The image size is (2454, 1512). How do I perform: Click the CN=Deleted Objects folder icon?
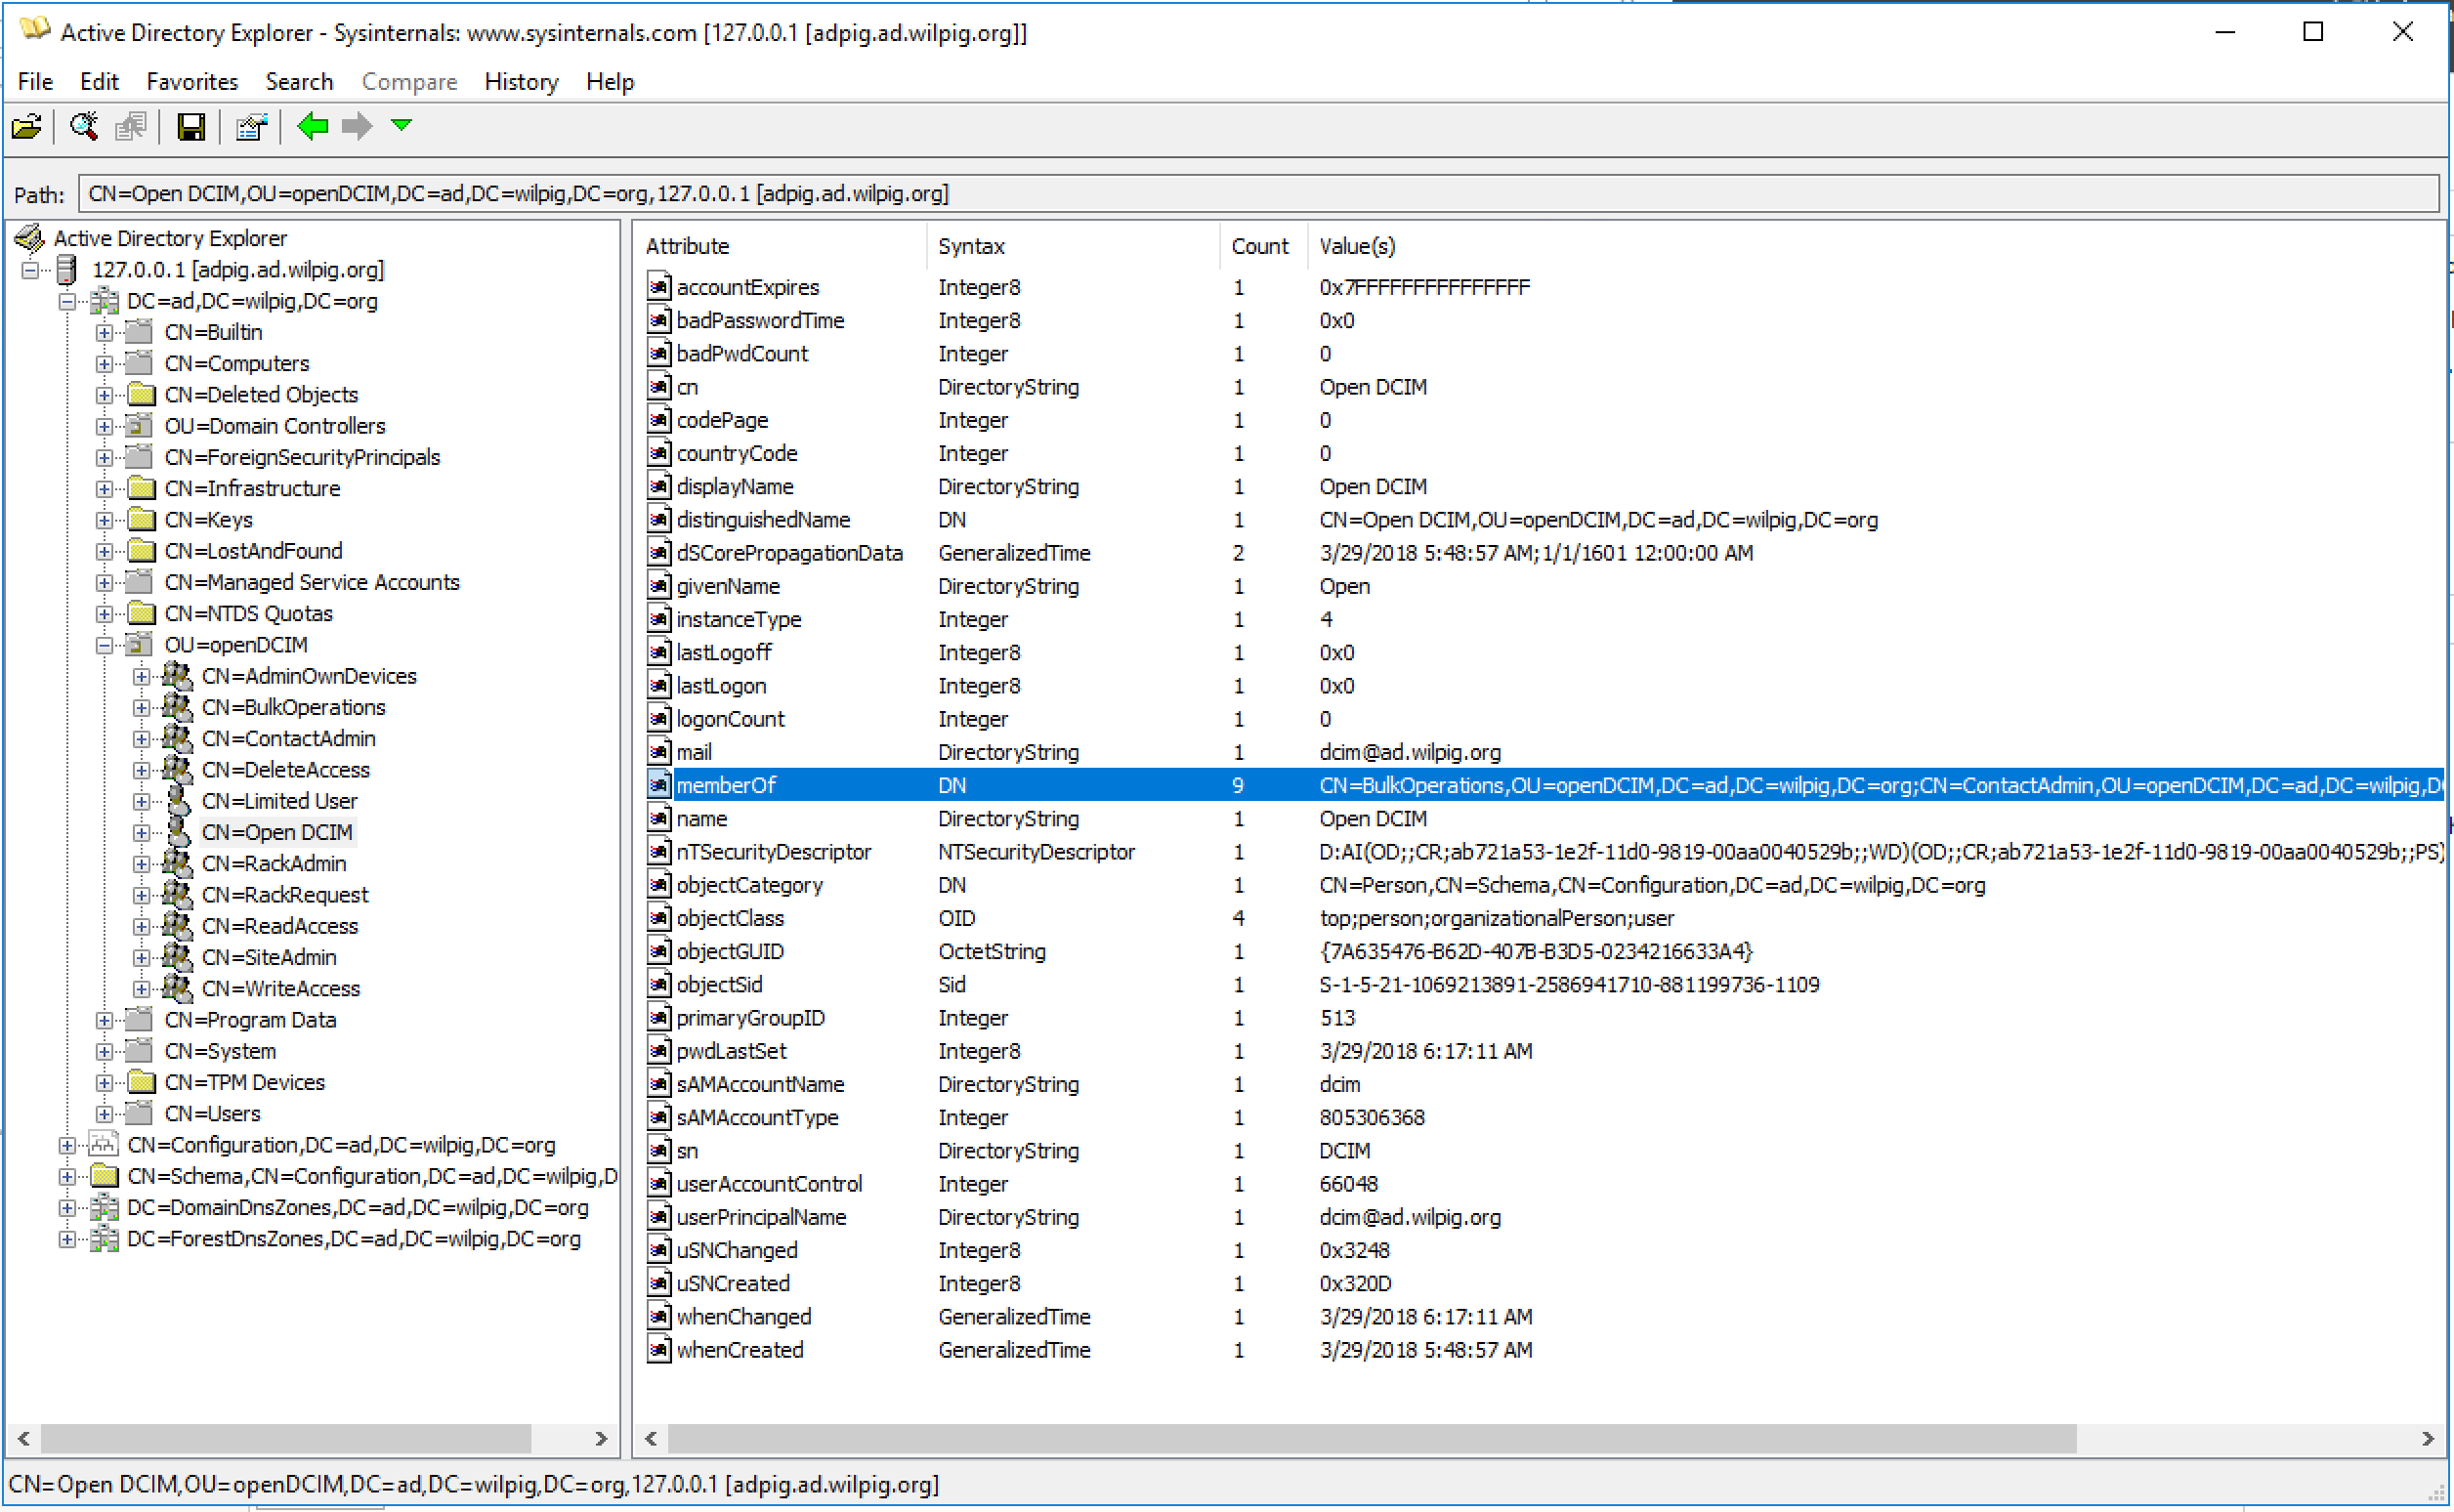141,394
